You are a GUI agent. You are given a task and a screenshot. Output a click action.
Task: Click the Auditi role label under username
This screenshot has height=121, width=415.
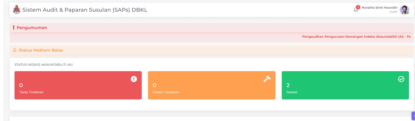pos(393,12)
